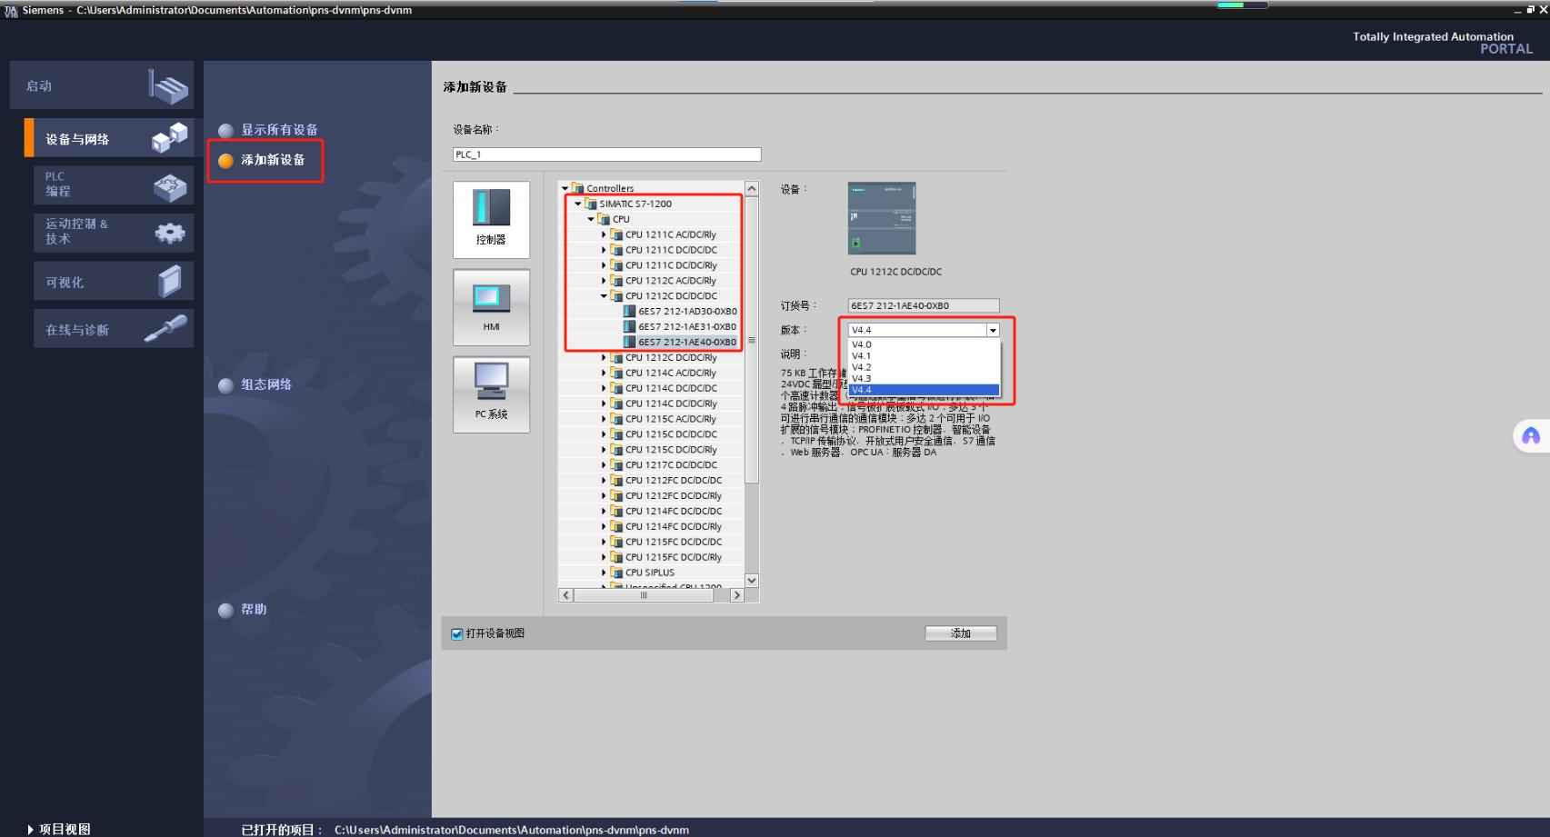The height and width of the screenshot is (837, 1550).
Task: Open the 在线与诊断 sidebar section
Action: pos(102,328)
